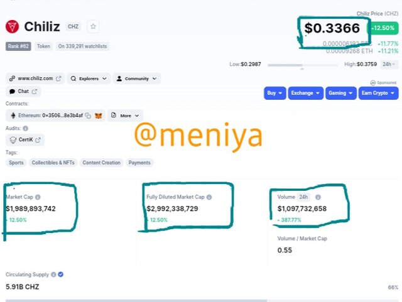Change the 24h price range selector
The image size is (402, 302).
[389, 64]
